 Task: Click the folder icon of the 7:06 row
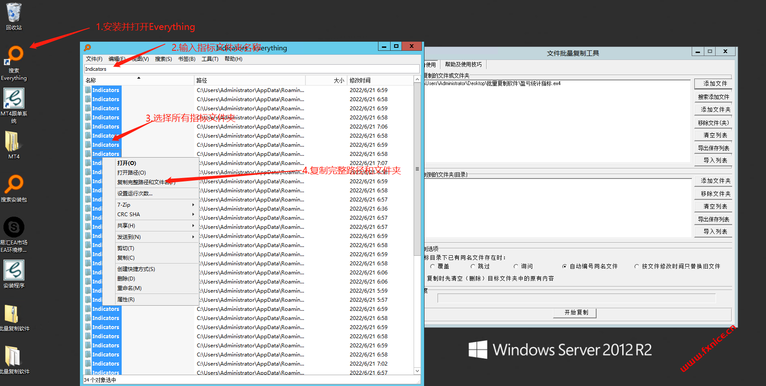pos(88,126)
